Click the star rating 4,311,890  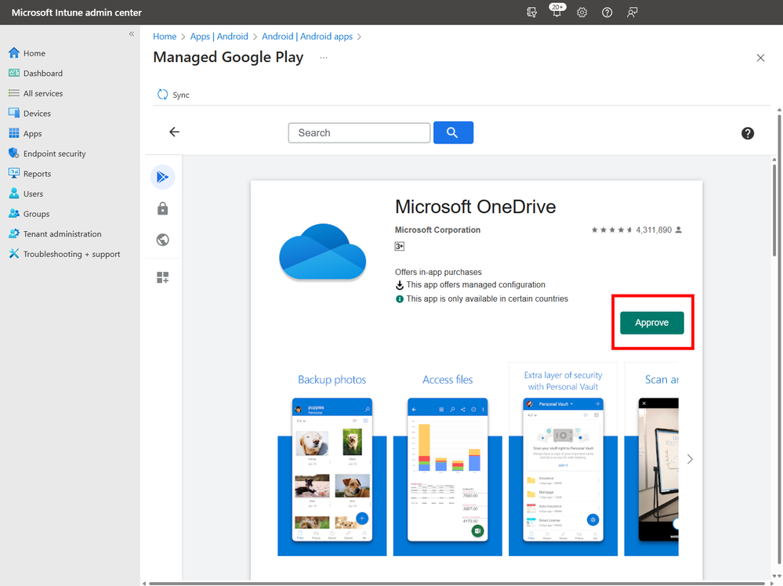(x=636, y=230)
